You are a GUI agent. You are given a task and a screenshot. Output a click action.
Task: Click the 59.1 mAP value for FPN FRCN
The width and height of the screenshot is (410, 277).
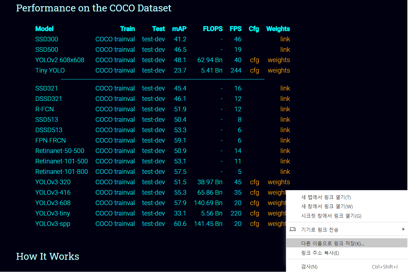(x=180, y=140)
